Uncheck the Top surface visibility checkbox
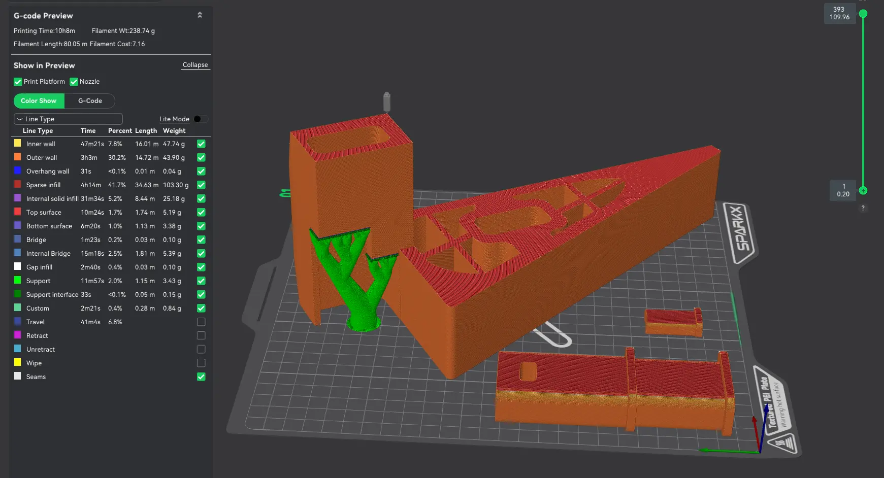The image size is (884, 478). 201,212
